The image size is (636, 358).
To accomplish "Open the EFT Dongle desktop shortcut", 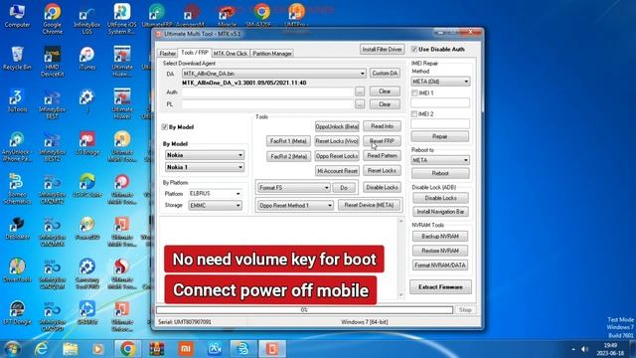I will (17, 313).
